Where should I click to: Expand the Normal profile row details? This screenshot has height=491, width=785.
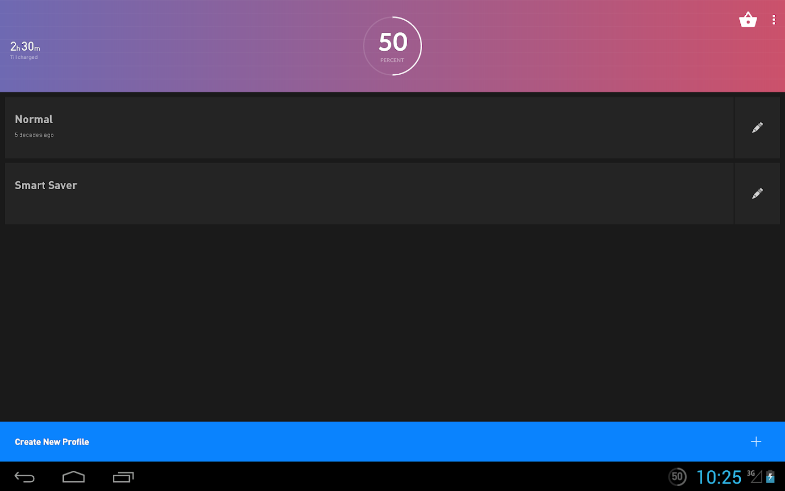pyautogui.click(x=327, y=127)
